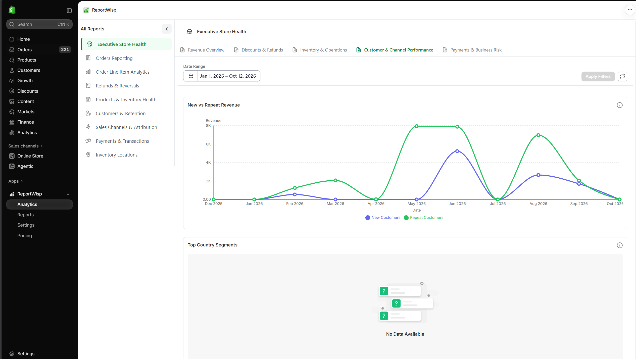Open Finance in the sidebar
Viewport: 636px width, 359px height.
(39, 122)
